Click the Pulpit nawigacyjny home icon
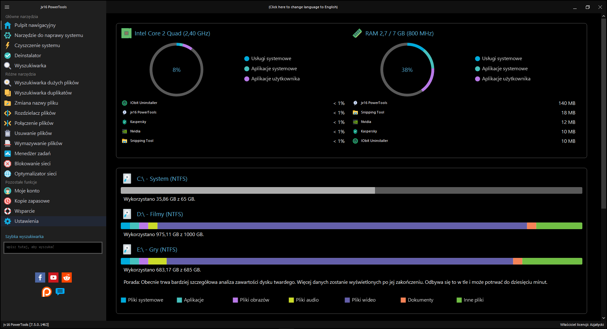Viewport: 607px width, 329px height. pos(8,25)
